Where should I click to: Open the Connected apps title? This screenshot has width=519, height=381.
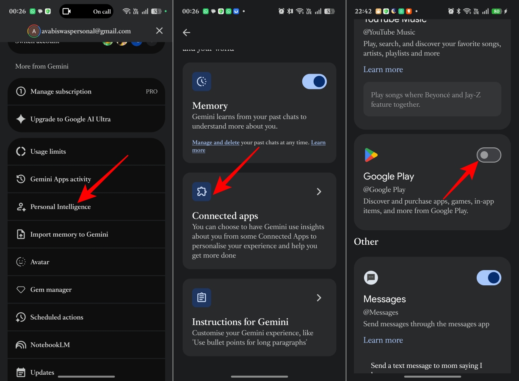pyautogui.click(x=225, y=216)
